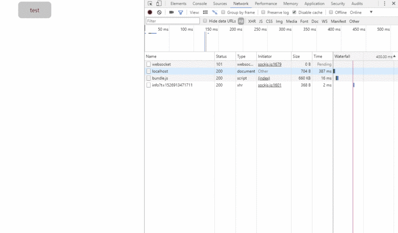This screenshot has width=398, height=233.
Task: Click the test button on page
Action: click(x=34, y=10)
